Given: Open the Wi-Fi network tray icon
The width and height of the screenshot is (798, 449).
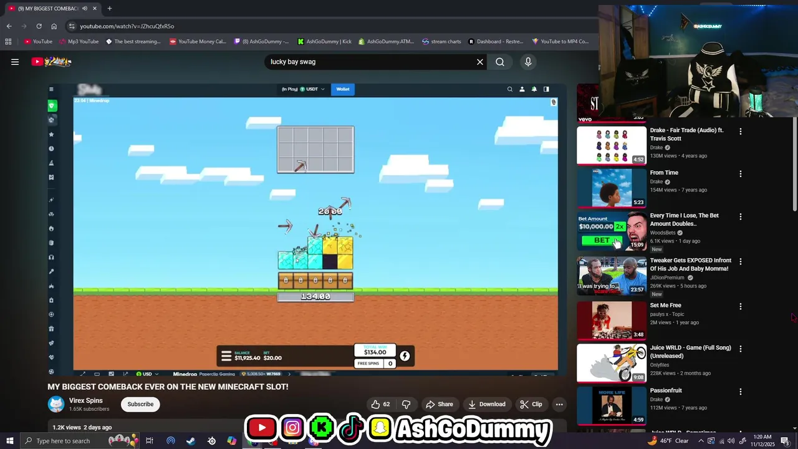Looking at the screenshot, I should point(721,441).
